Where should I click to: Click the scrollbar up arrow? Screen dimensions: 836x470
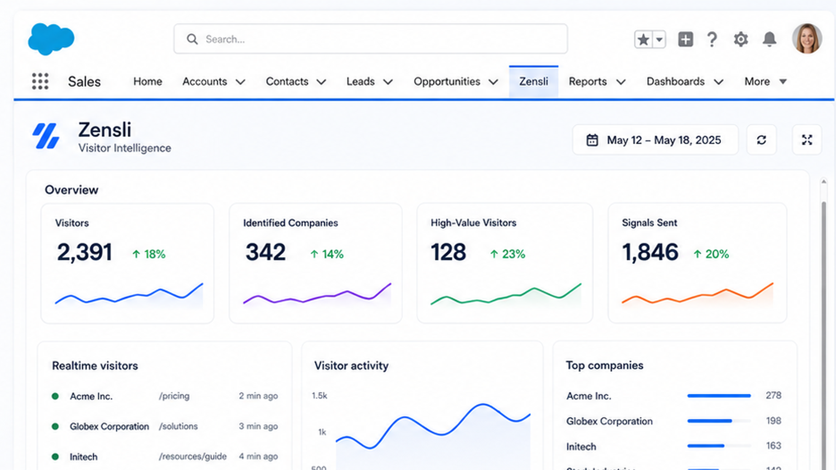[824, 182]
